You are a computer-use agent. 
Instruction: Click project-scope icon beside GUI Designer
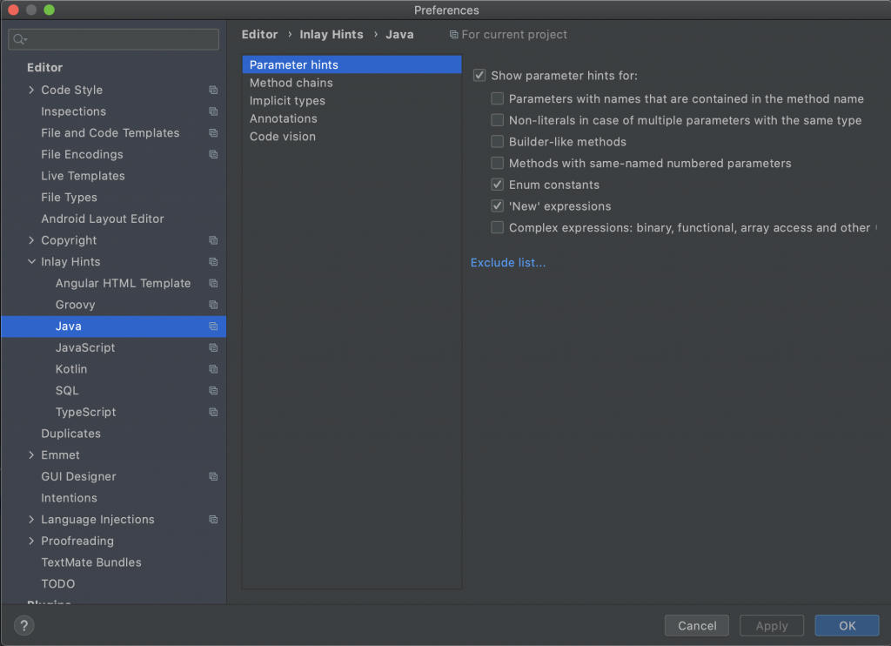(213, 477)
